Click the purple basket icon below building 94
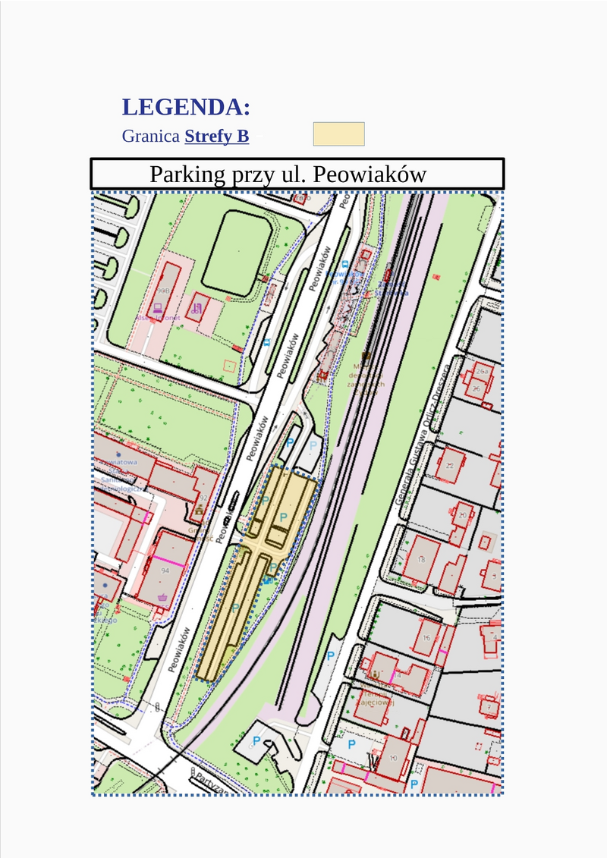 tap(162, 597)
